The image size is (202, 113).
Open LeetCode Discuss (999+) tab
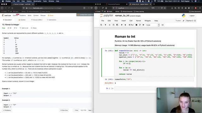pyautogui.click(x=37, y=20)
